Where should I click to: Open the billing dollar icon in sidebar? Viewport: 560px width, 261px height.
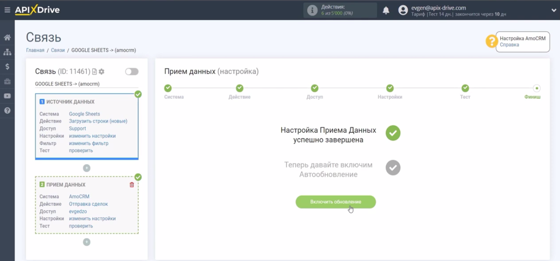[x=7, y=66]
